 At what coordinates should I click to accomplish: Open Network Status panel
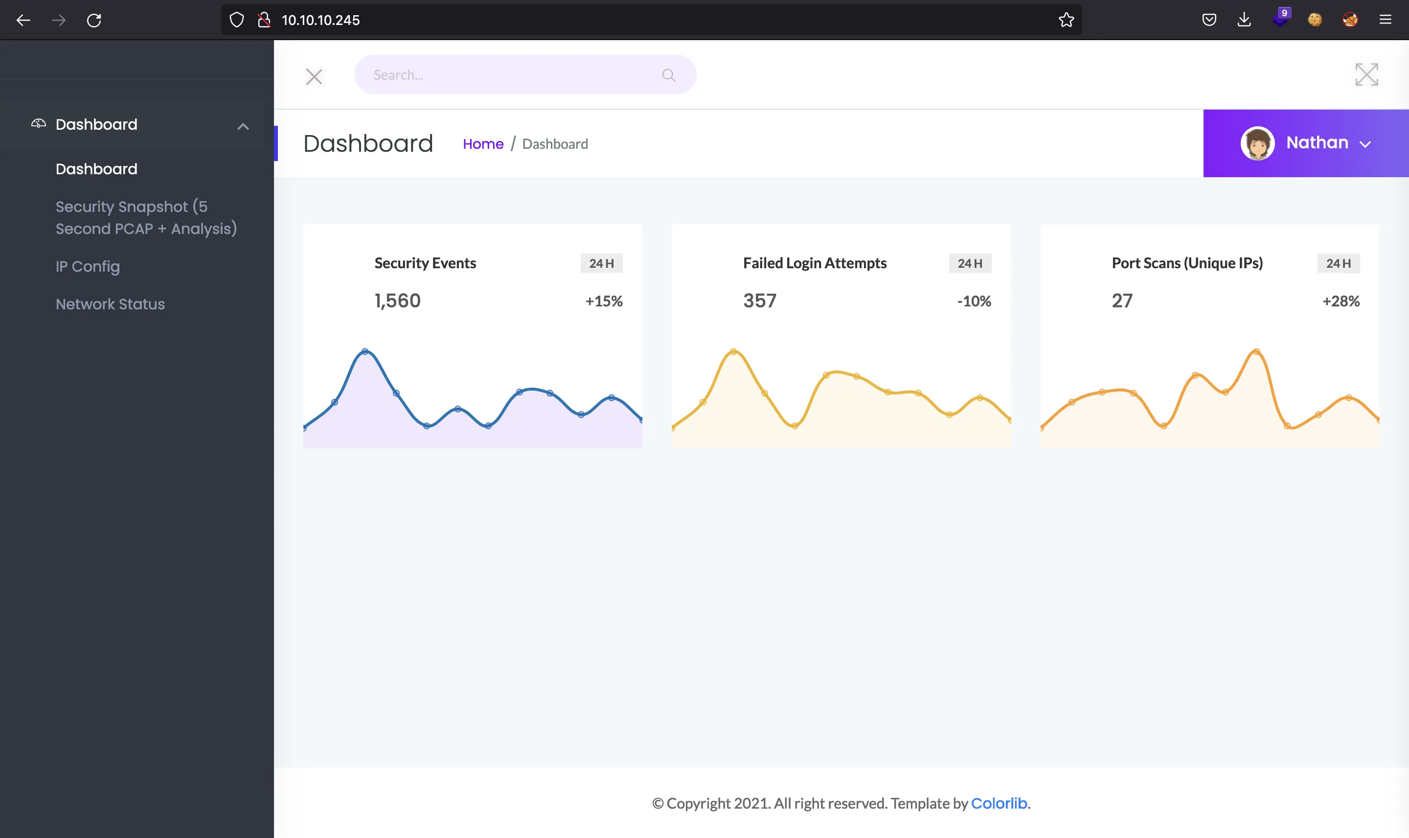110,304
